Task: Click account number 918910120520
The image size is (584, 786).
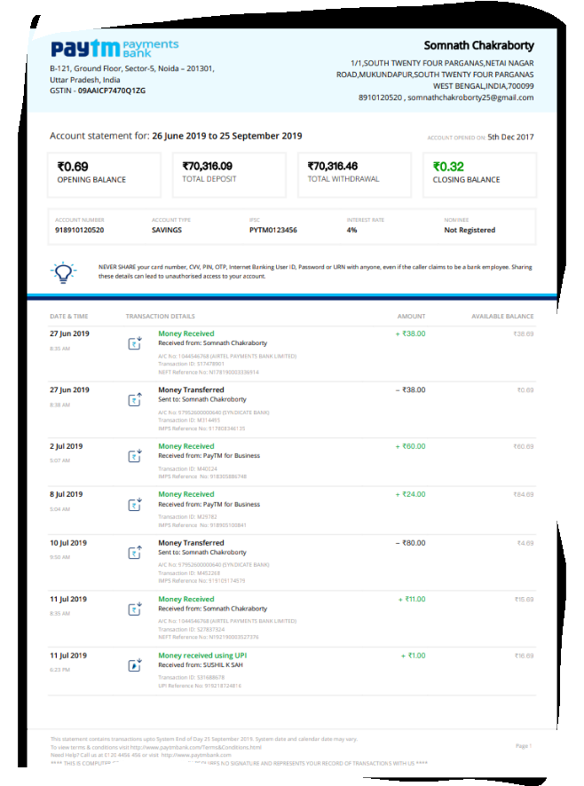Action: coord(79,230)
